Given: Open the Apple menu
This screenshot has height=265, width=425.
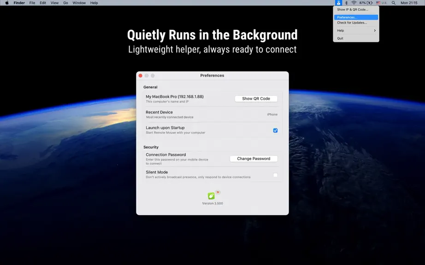Looking at the screenshot, I should pos(7,3).
